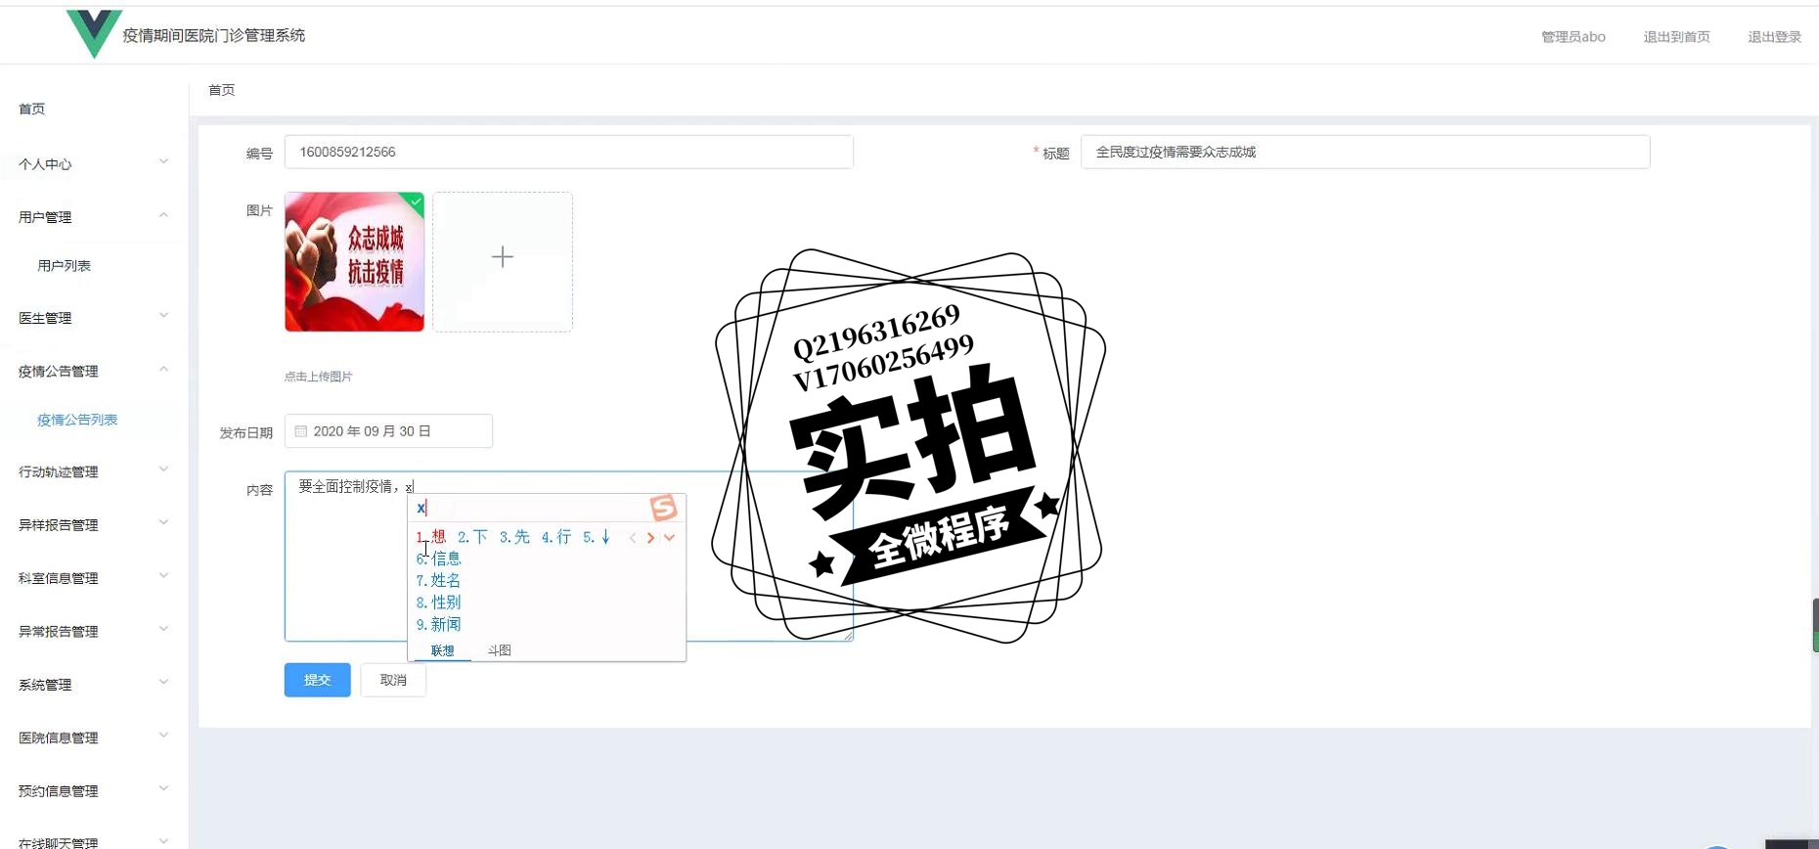Select IME candidate 5 down arrow symbol
This screenshot has height=849, width=1819.
tap(597, 537)
